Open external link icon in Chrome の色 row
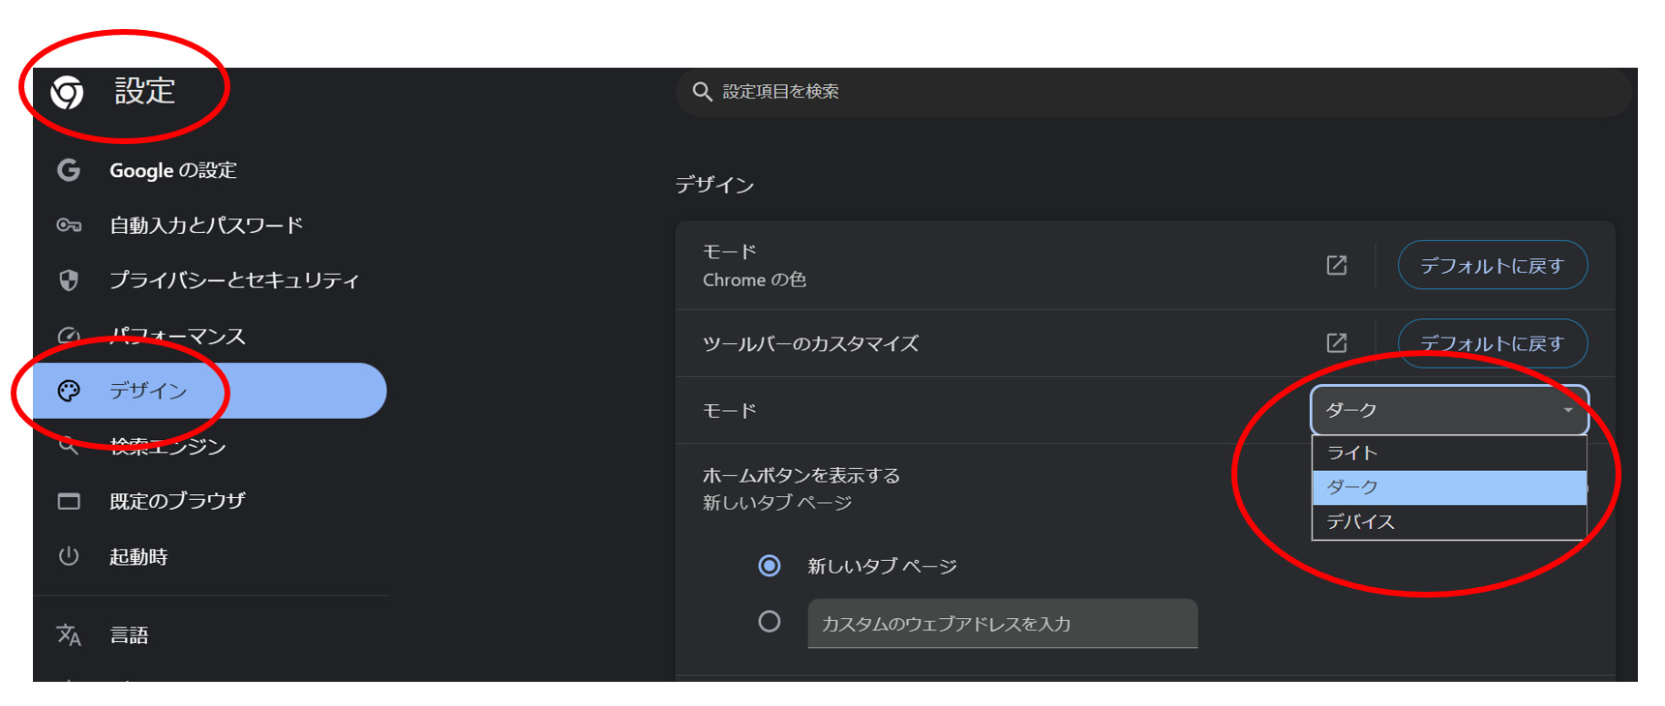 [x=1336, y=265]
